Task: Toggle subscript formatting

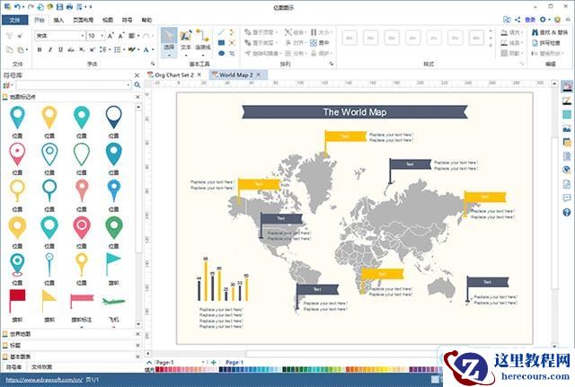Action: [x=82, y=49]
